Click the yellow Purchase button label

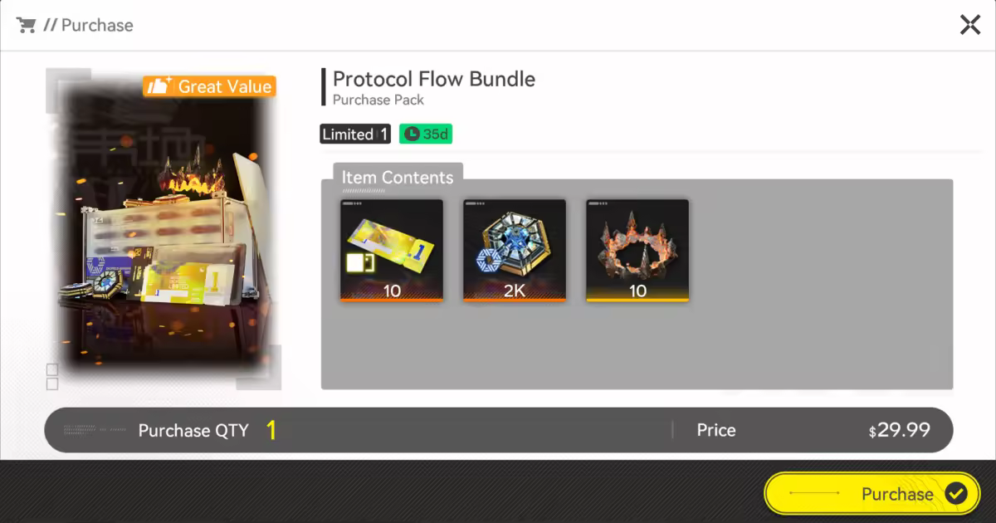[x=897, y=494]
